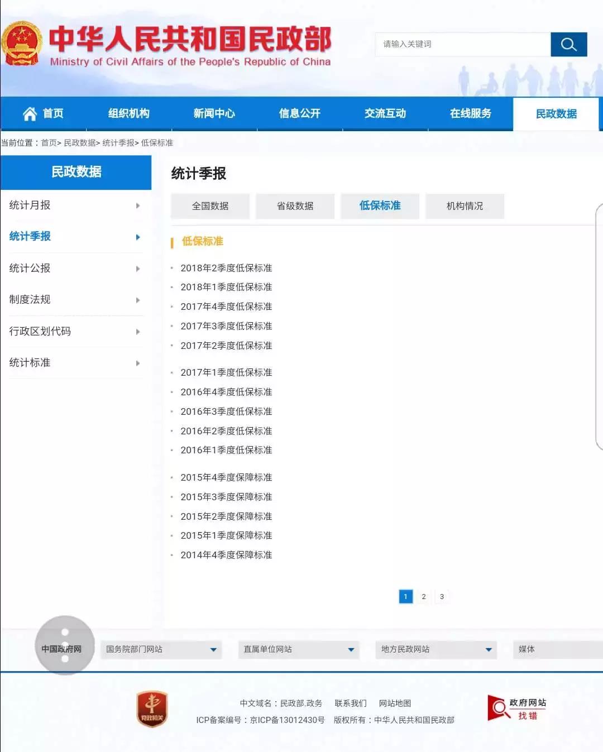The image size is (603, 752).
Task: Click the 中国政府网 circular badge
Action: coord(64,648)
